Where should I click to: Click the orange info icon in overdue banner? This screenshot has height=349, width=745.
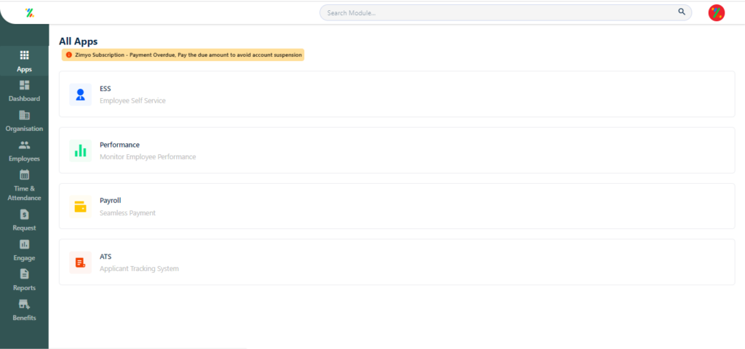(68, 55)
